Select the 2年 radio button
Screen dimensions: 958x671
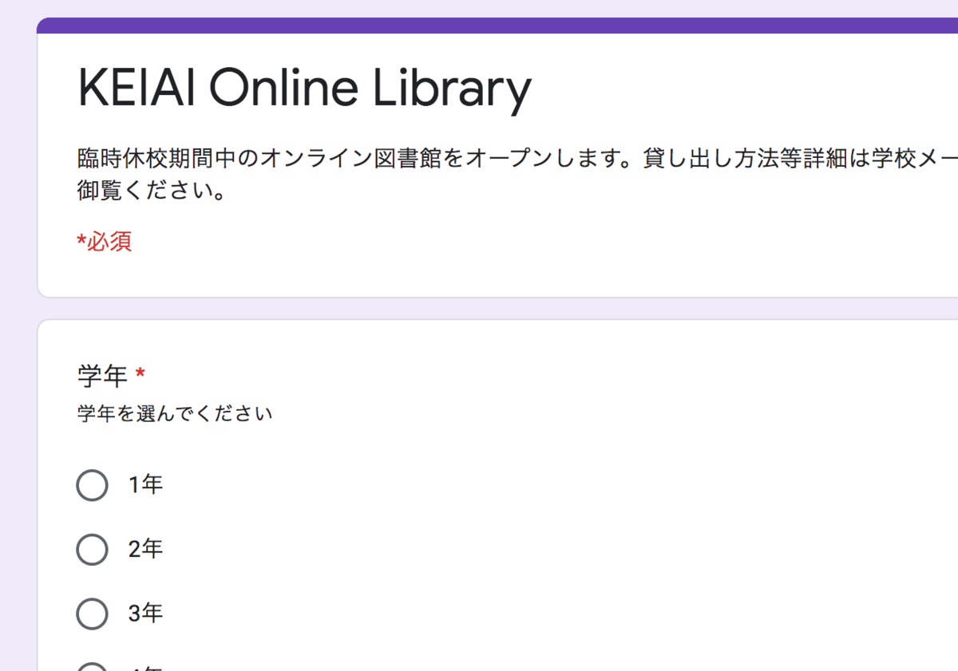click(x=92, y=549)
